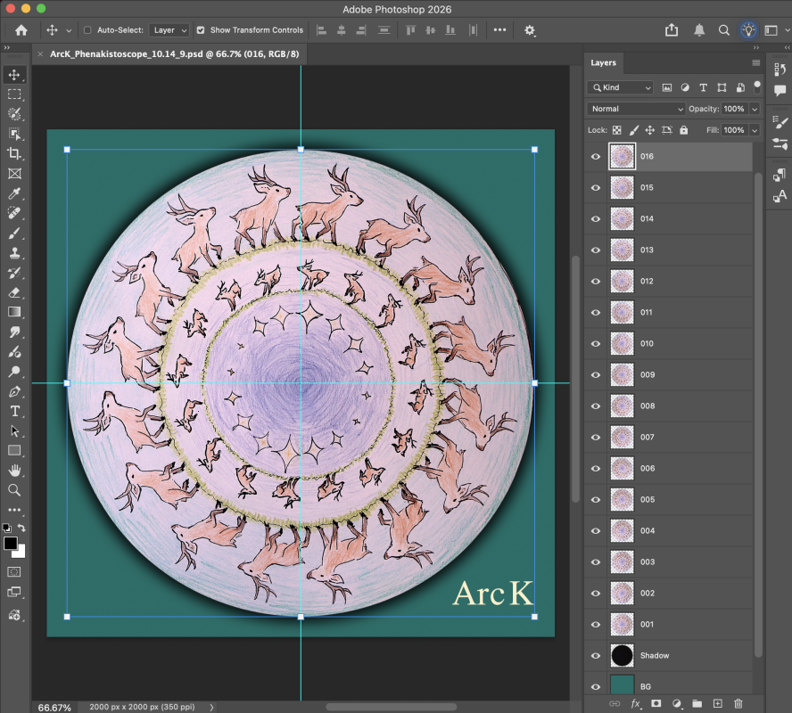Viewport: 792px width, 713px height.
Task: Select the Zoom tool
Action: pyautogui.click(x=14, y=490)
